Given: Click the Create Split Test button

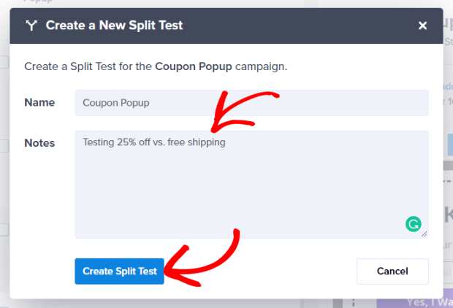Looking at the screenshot, I should pyautogui.click(x=119, y=271).
